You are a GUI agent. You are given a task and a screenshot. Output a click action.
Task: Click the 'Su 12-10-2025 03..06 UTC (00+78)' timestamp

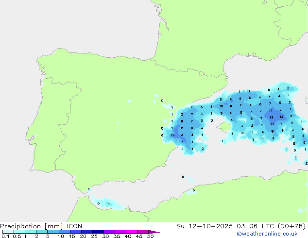[x=241, y=226]
